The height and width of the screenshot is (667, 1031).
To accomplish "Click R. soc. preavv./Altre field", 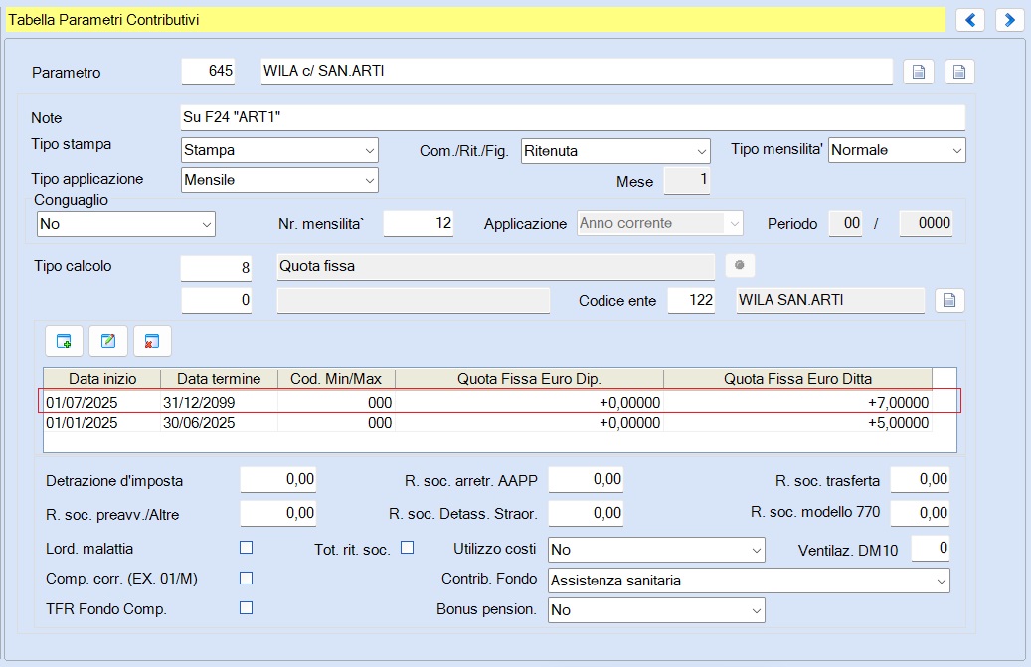I will click(278, 513).
